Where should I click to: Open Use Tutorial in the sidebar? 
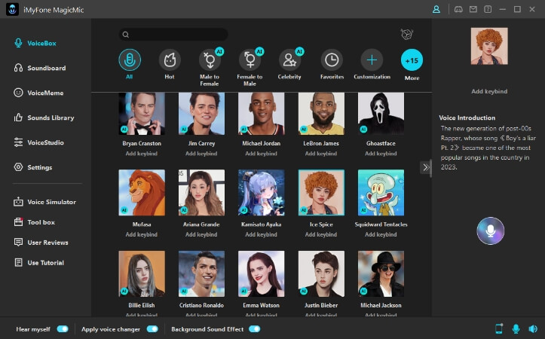pyautogui.click(x=39, y=263)
